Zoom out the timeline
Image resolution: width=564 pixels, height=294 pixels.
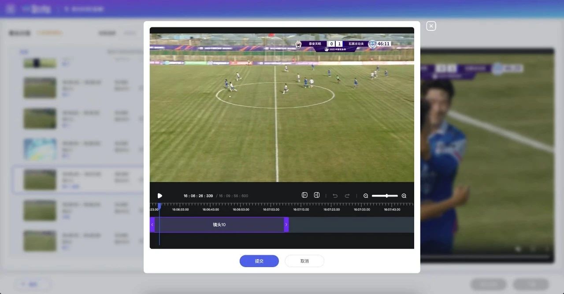(366, 196)
